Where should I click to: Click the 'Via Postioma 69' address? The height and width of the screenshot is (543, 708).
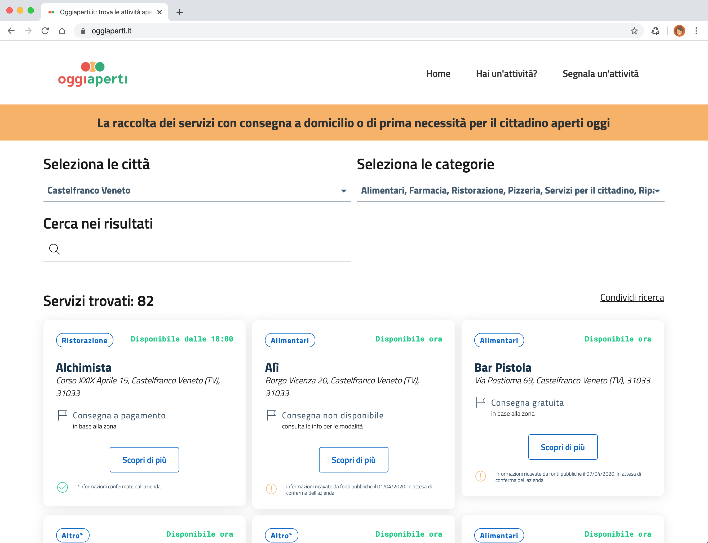562,380
